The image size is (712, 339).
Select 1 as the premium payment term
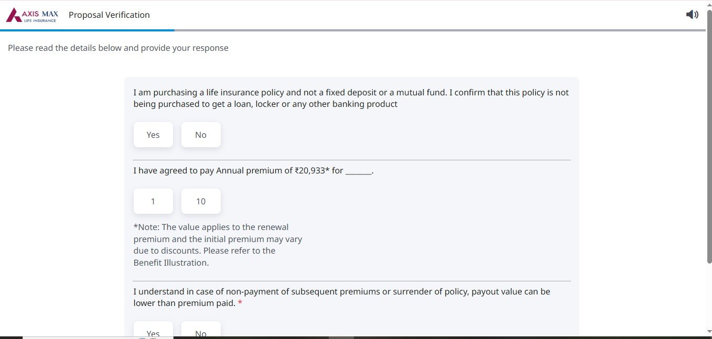pyautogui.click(x=153, y=201)
